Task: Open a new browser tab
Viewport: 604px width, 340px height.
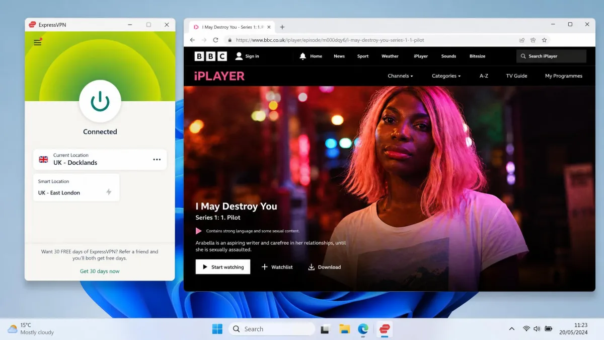Action: tap(282, 27)
